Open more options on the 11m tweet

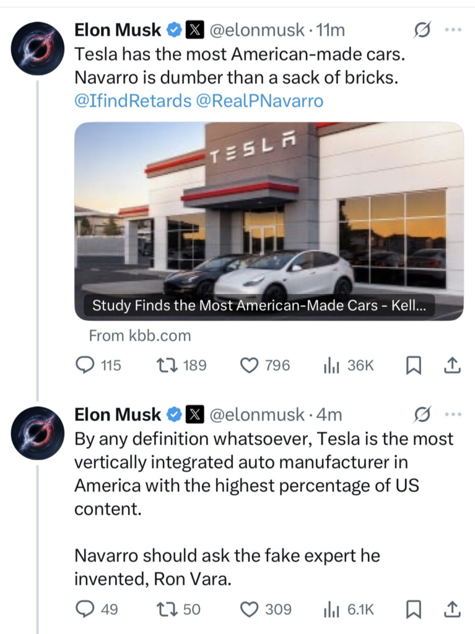(x=454, y=30)
